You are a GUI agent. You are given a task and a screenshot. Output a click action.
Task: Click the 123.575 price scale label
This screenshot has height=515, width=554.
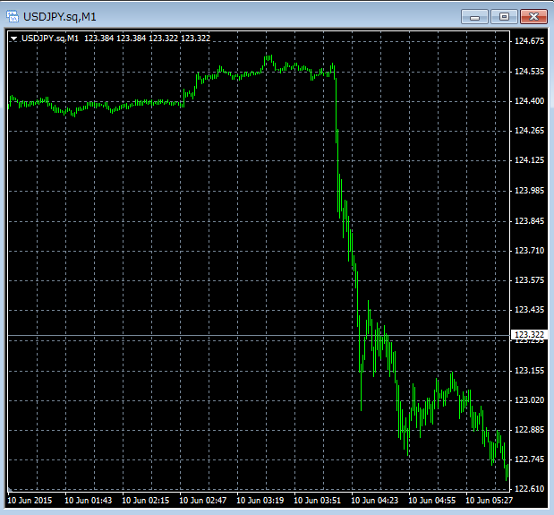(x=527, y=280)
